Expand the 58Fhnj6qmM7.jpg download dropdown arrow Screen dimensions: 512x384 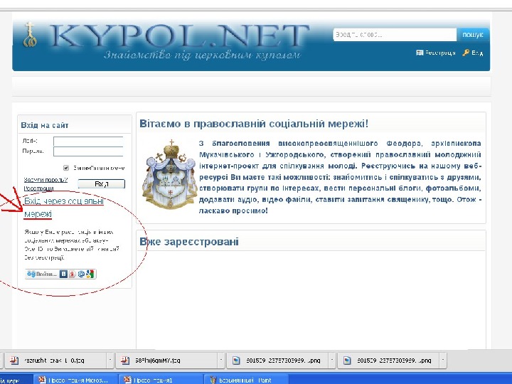(221, 361)
